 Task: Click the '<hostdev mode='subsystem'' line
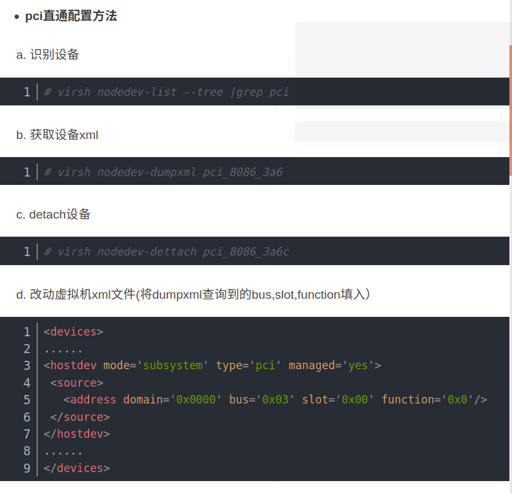point(213,365)
